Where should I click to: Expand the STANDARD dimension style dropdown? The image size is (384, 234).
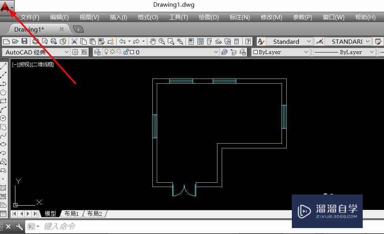(367, 41)
